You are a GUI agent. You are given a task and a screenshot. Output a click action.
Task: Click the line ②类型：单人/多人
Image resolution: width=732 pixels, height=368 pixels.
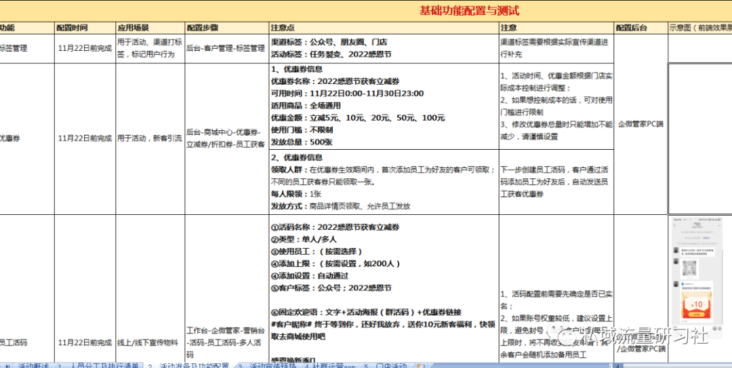click(303, 240)
